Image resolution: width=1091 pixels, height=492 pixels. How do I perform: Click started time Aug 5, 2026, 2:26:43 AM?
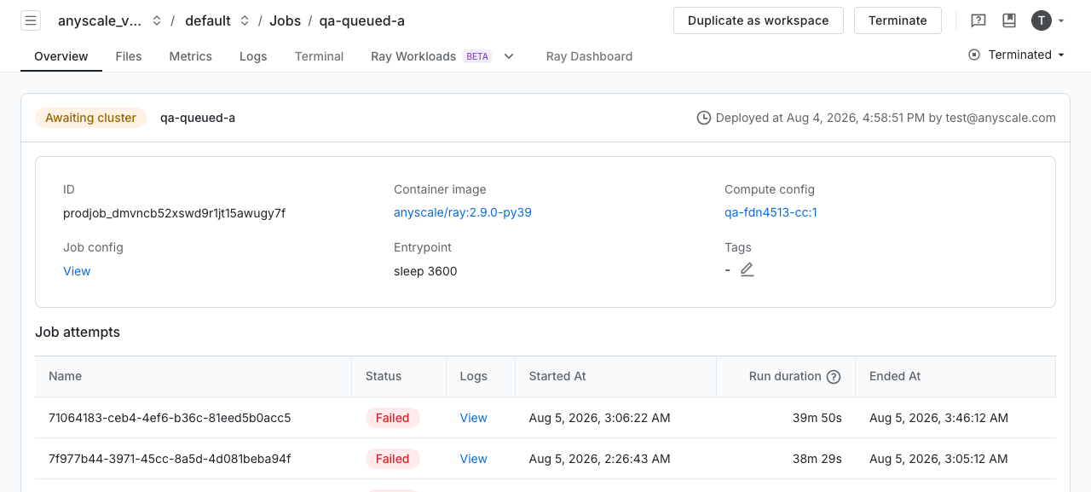599,459
